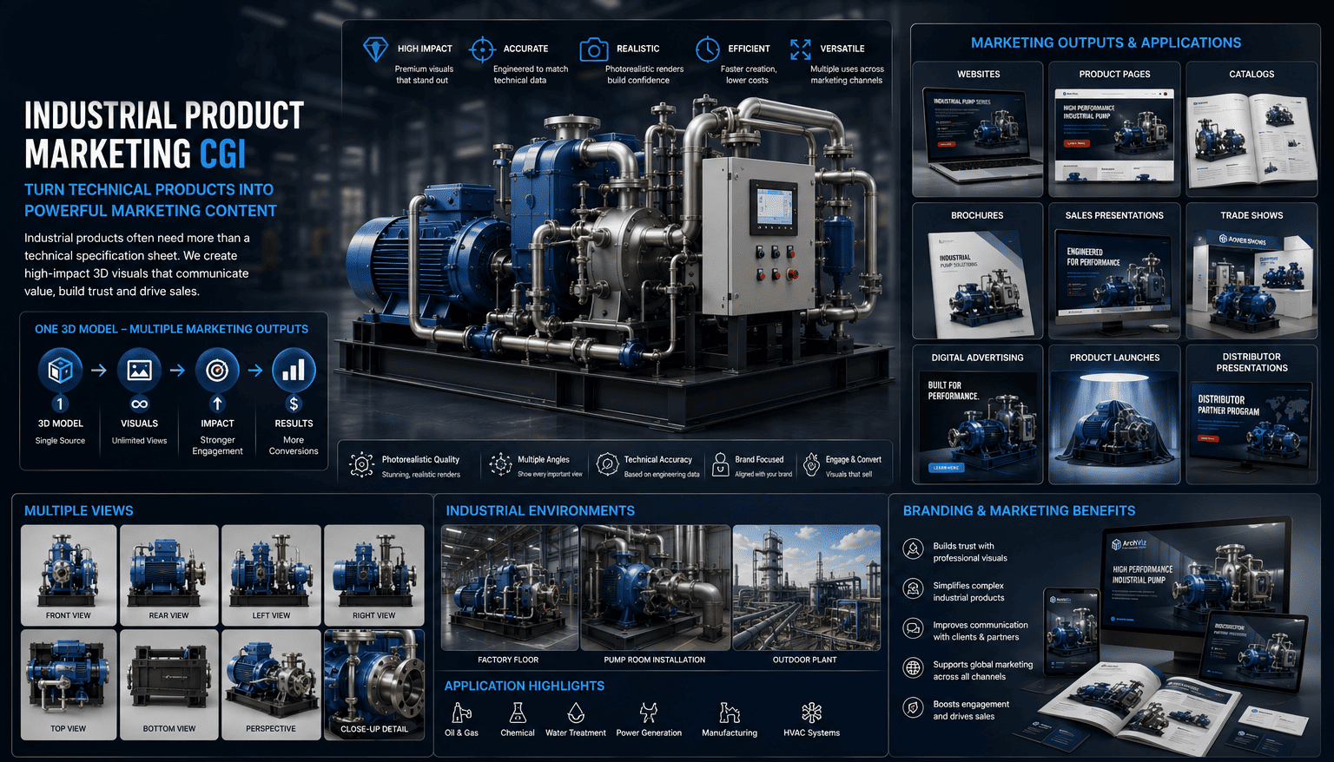The width and height of the screenshot is (1334, 762).
Task: Select the Multiple Angles icon
Action: pyautogui.click(x=500, y=465)
